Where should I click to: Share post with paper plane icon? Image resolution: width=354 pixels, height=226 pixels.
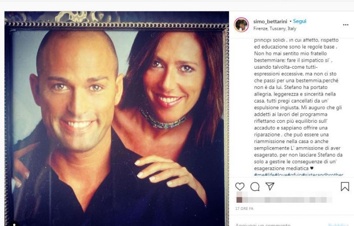click(270, 186)
